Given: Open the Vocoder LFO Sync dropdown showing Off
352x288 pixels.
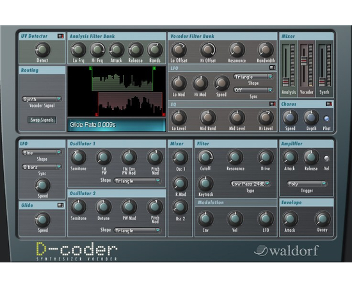Looking at the screenshot, I should coord(253,90).
